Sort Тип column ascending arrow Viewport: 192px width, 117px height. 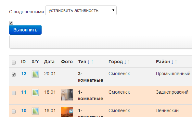(92, 62)
